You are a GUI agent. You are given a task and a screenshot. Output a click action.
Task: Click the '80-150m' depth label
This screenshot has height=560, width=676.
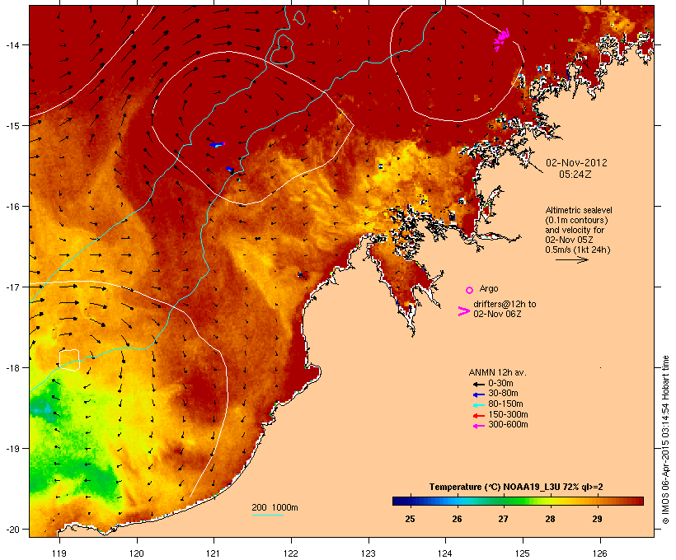(505, 404)
